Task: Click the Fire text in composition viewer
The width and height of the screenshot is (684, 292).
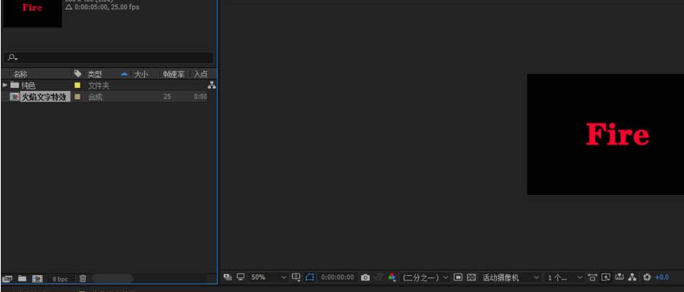Action: (617, 134)
